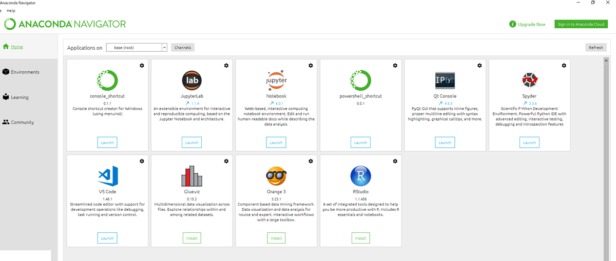Install RStudio
Screen dimensions: 616x261
pyautogui.click(x=361, y=238)
